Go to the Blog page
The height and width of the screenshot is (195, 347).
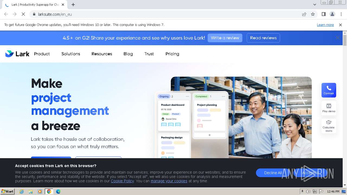click(128, 54)
